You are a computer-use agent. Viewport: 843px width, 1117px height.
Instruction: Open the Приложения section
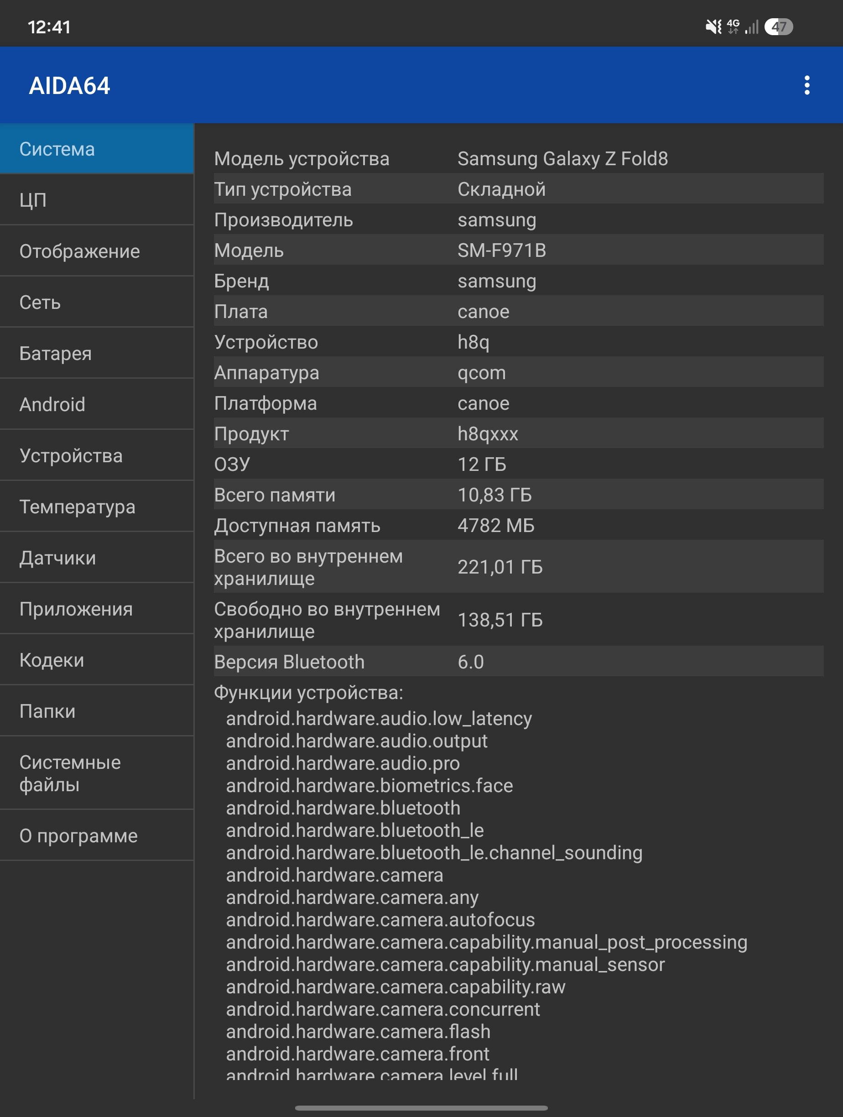click(96, 609)
